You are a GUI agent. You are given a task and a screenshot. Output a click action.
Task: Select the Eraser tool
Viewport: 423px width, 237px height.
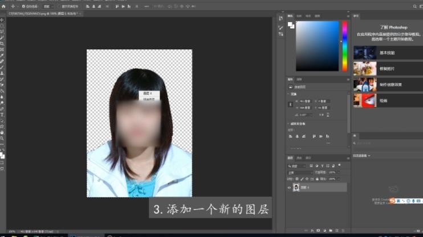click(2, 85)
